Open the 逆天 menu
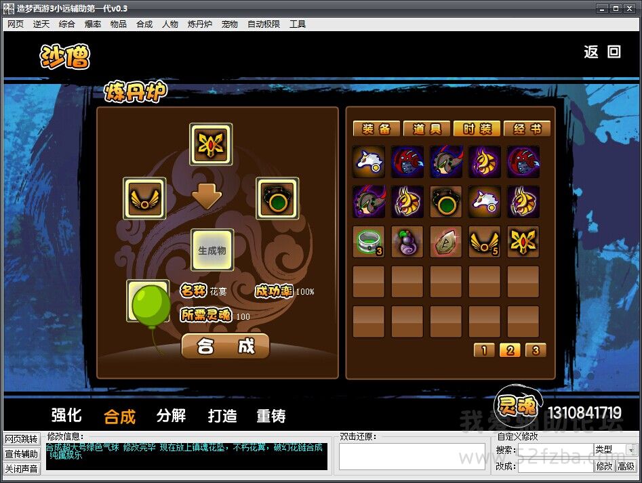This screenshot has width=642, height=483. click(41, 24)
